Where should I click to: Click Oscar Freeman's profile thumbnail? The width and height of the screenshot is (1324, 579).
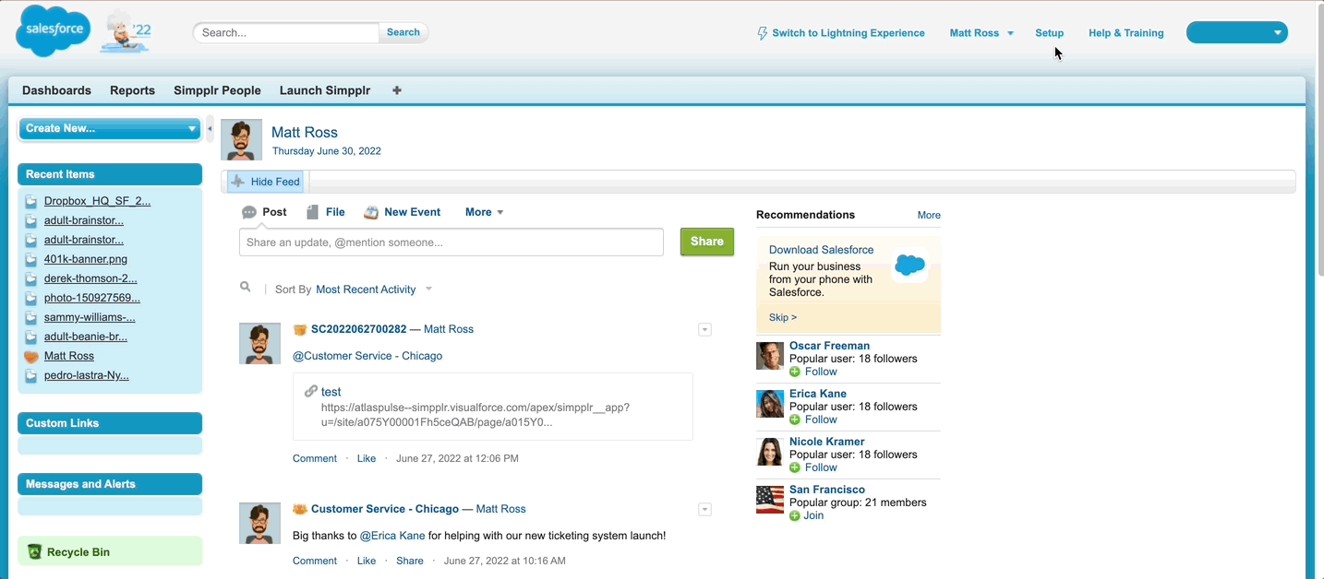[770, 356]
